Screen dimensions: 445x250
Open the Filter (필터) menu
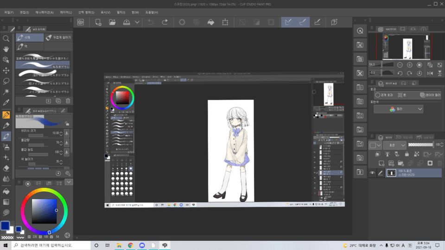pos(121,12)
